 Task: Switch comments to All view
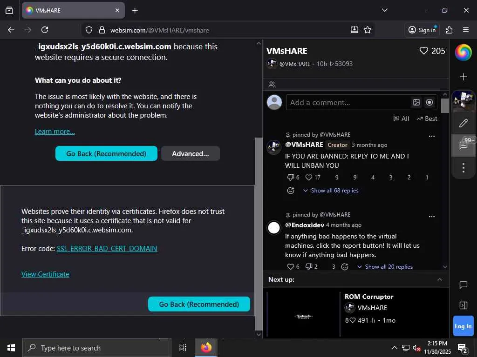point(401,119)
